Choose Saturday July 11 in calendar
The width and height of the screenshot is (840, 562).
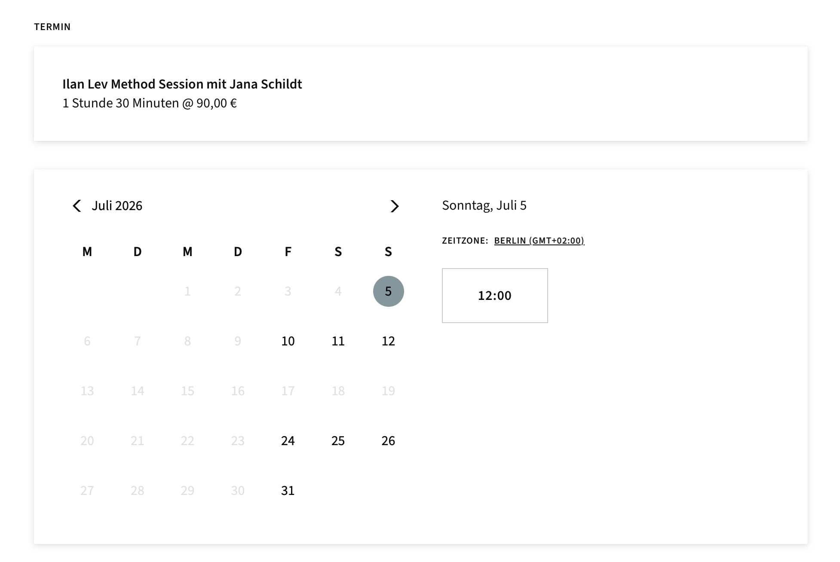pyautogui.click(x=338, y=341)
